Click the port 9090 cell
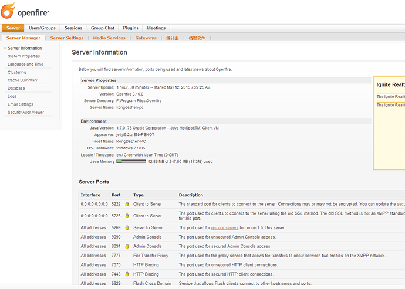The width and height of the screenshot is (405, 289). (116, 237)
